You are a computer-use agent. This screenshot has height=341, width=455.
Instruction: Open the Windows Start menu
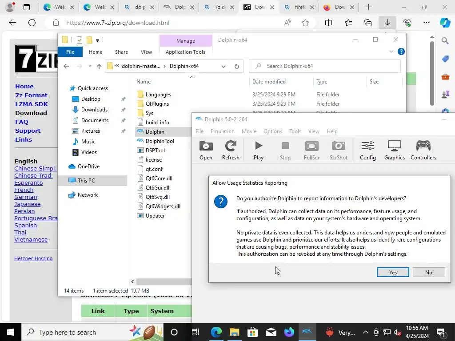pos(11,332)
